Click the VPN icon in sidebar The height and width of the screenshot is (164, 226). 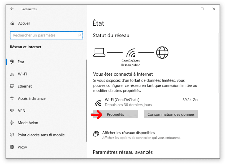(x=12, y=111)
